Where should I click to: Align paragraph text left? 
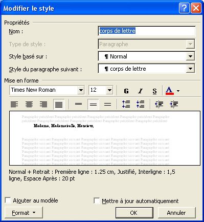14,104
